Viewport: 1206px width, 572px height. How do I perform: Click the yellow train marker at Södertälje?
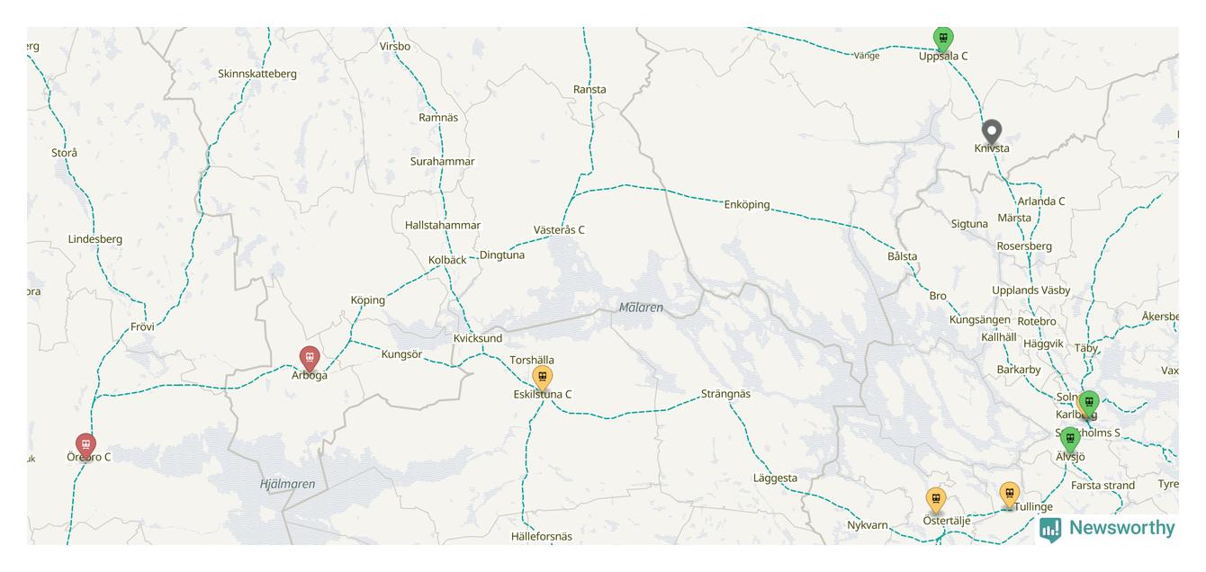(x=936, y=500)
